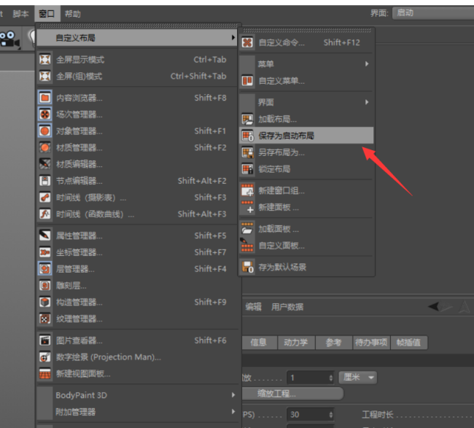Switch to the 动力学 tab
The height and width of the screenshot is (428, 474).
(x=296, y=343)
